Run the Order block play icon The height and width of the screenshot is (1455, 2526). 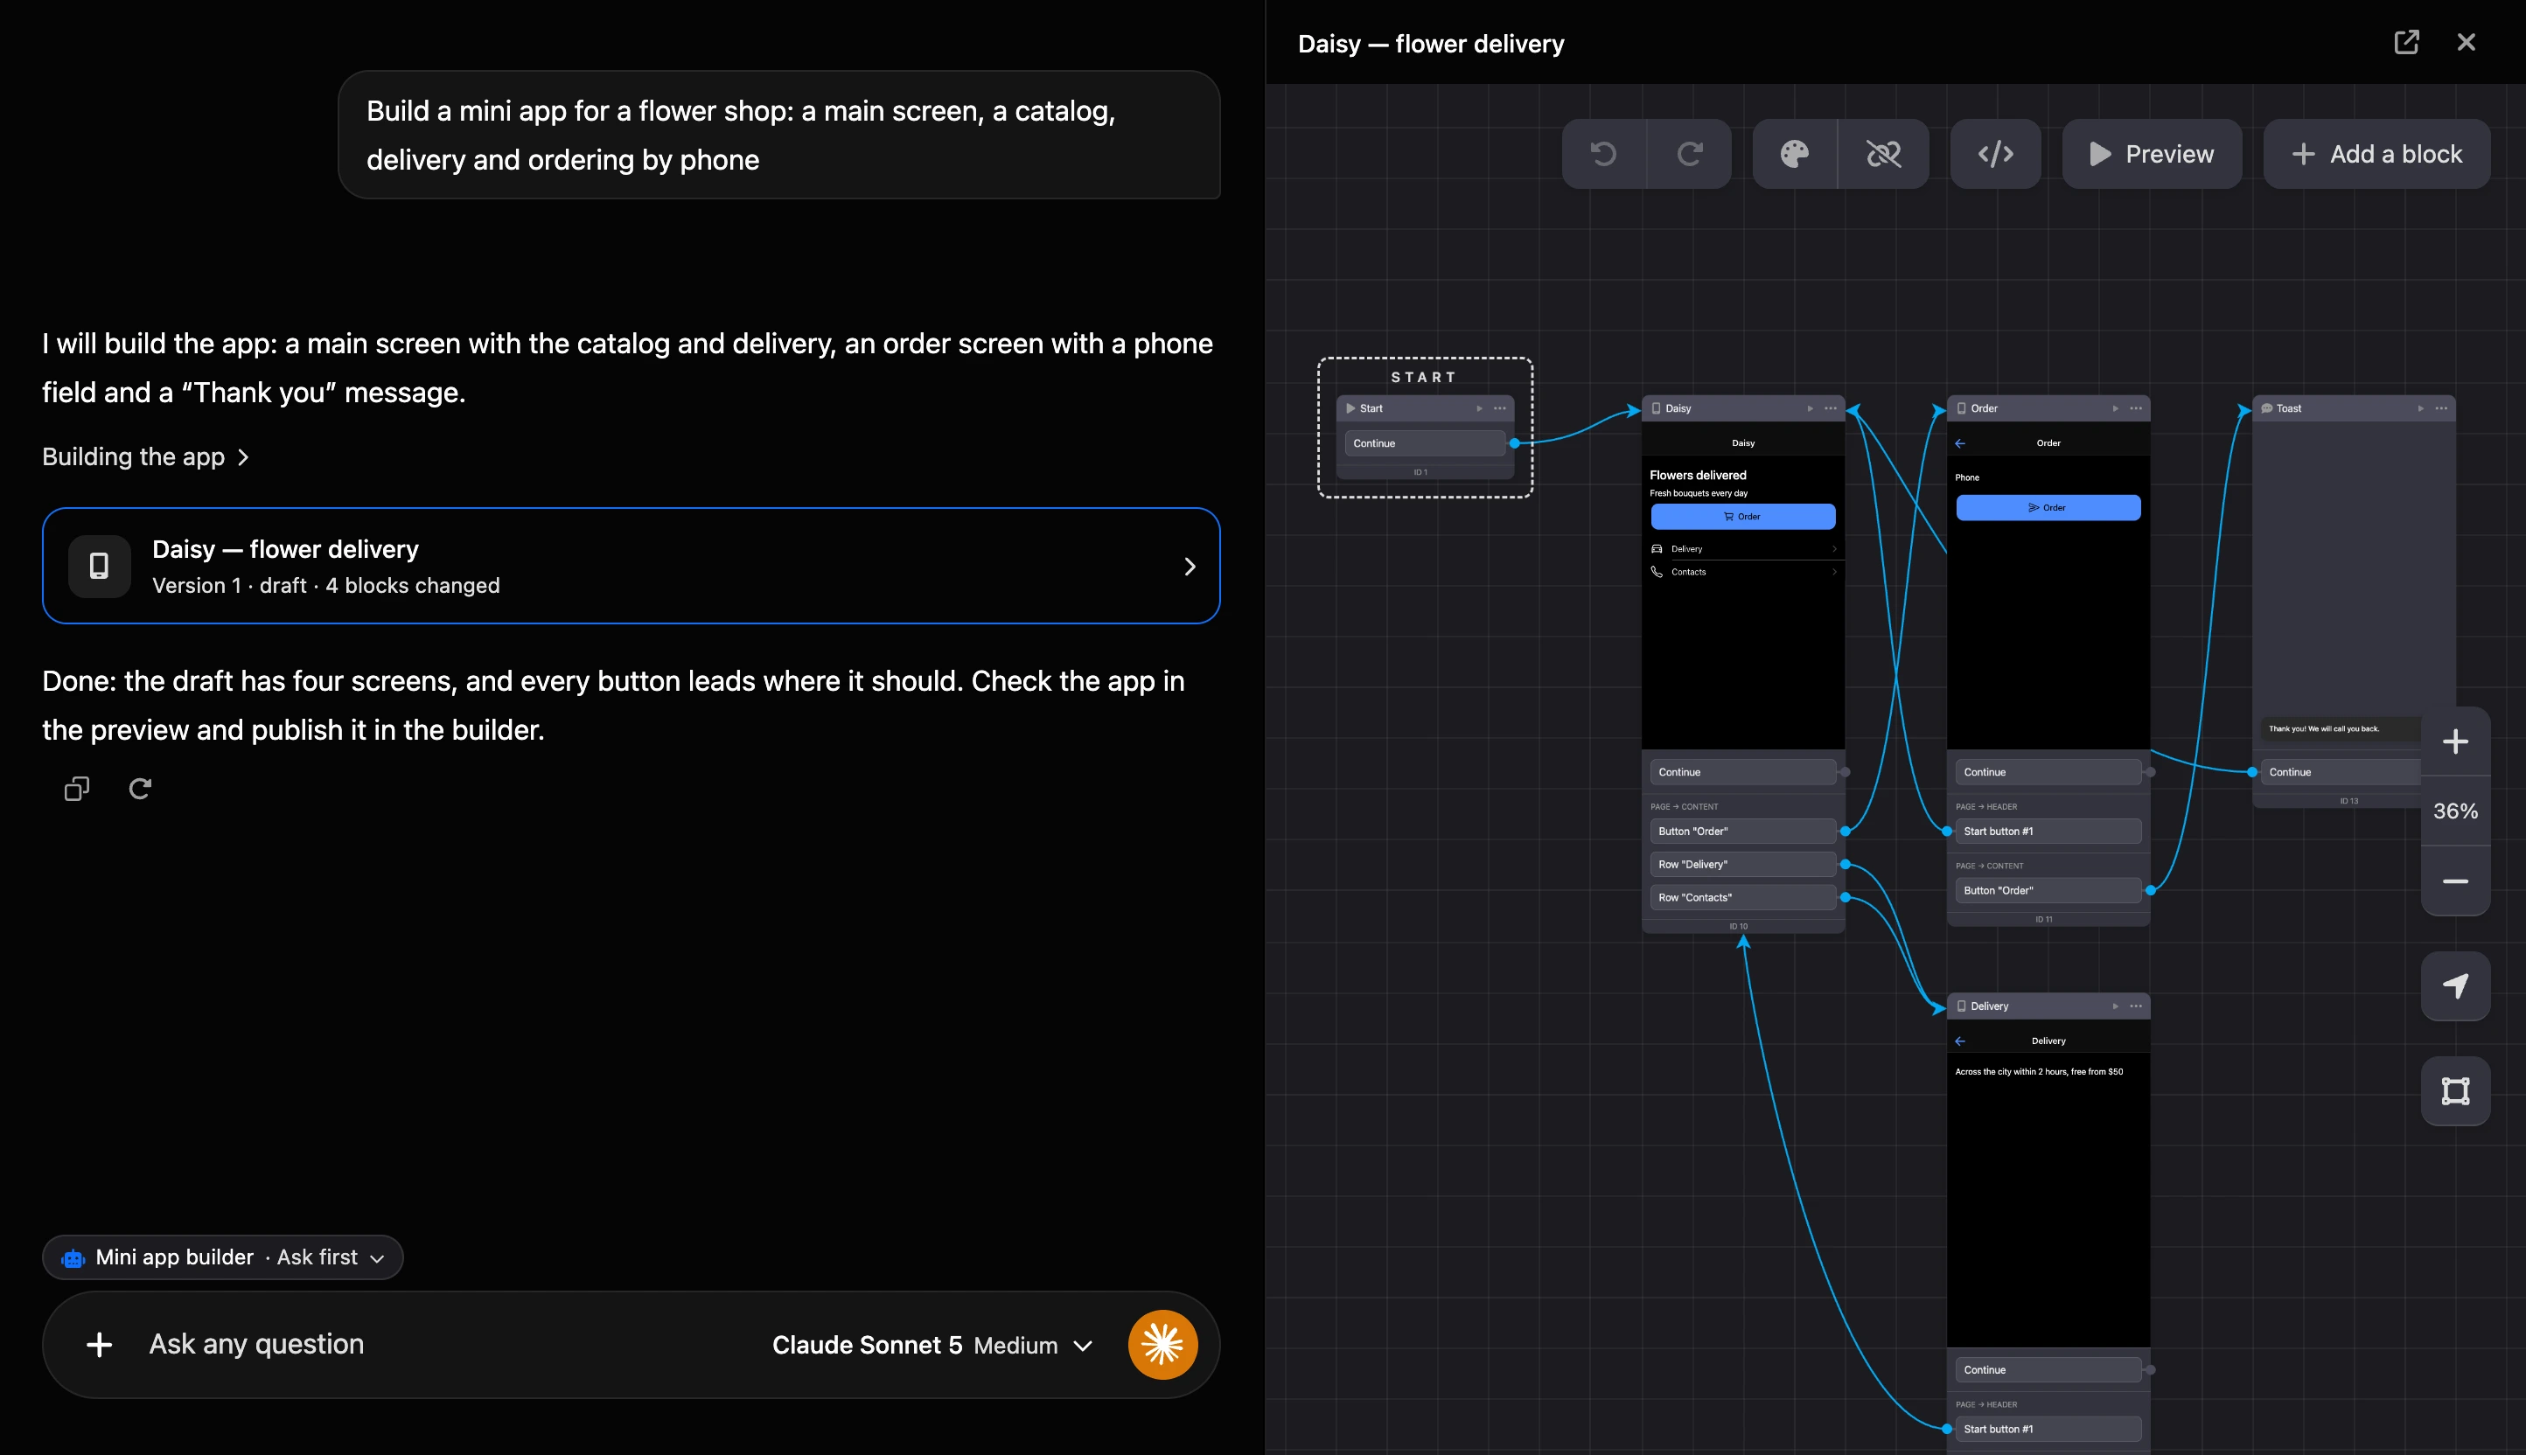2115,408
